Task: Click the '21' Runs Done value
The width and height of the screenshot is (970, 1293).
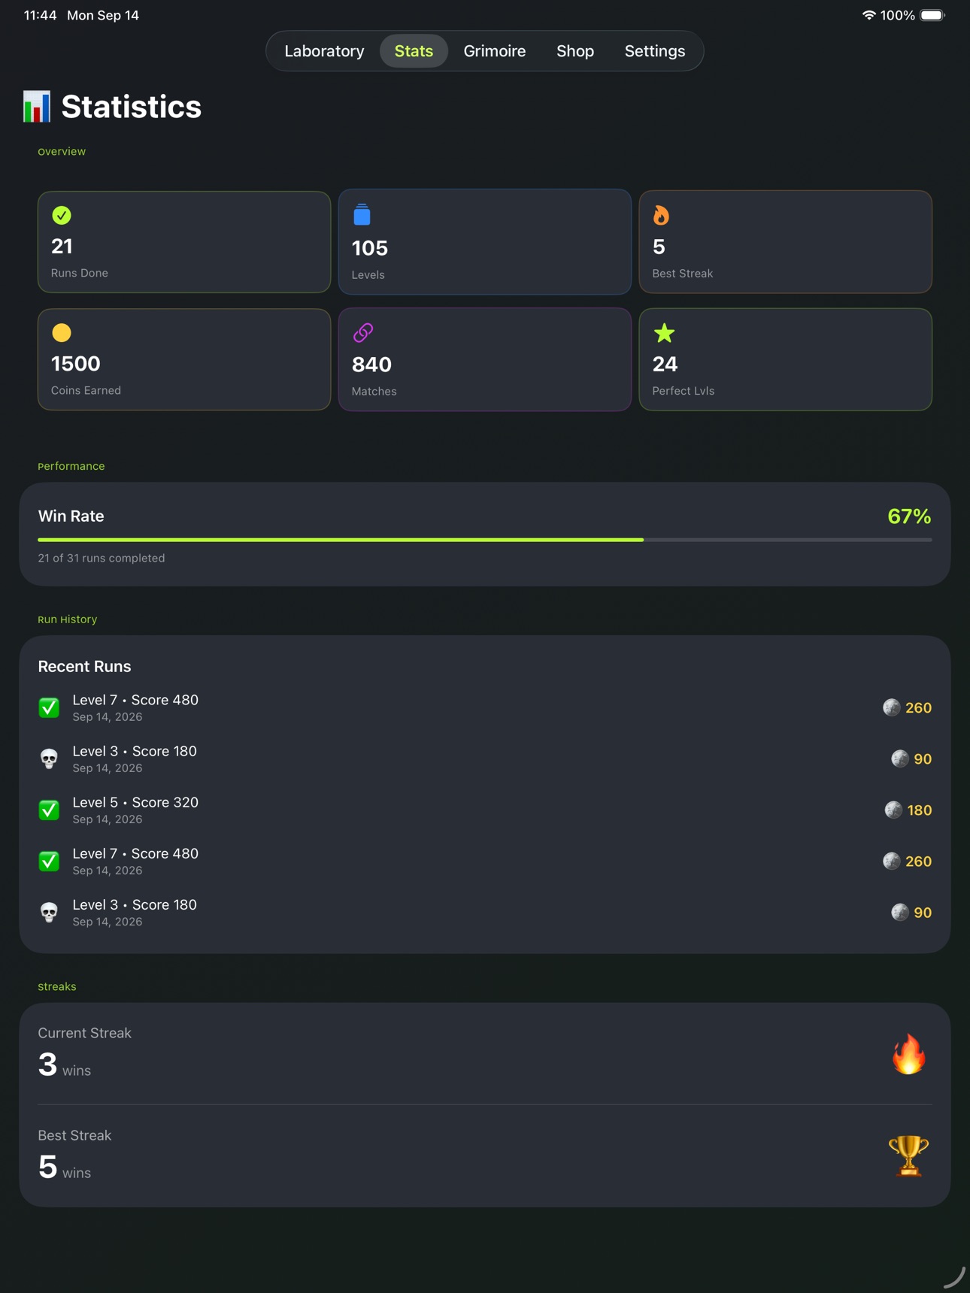Action: (x=62, y=247)
